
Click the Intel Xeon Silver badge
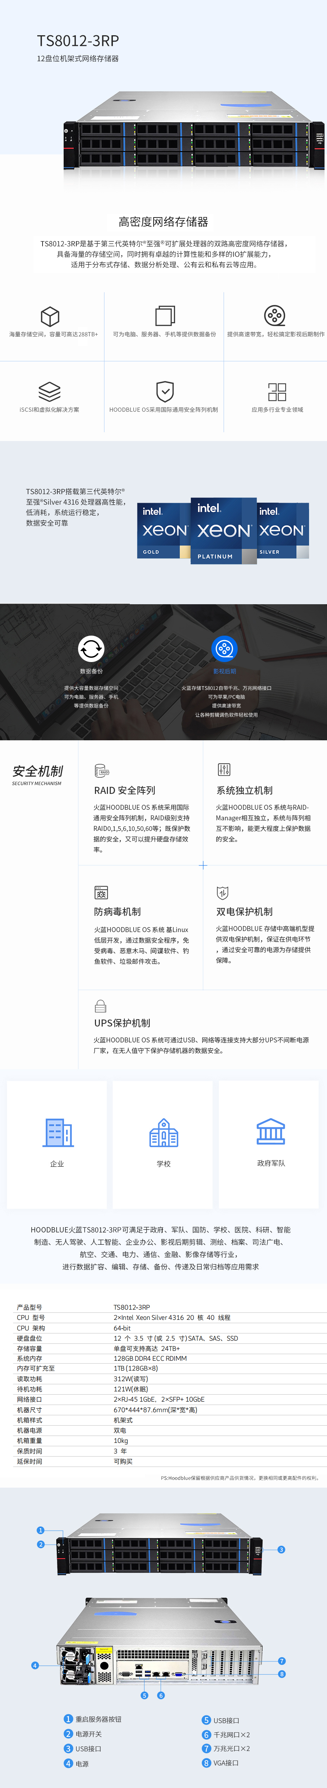point(283,531)
